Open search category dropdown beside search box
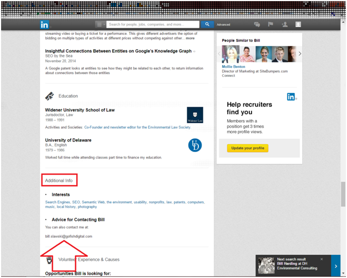This screenshot has height=278, width=347. point(101,24)
